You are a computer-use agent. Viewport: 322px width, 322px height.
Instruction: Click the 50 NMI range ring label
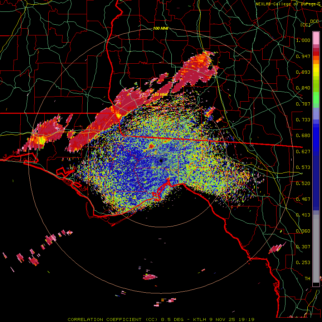point(161,94)
